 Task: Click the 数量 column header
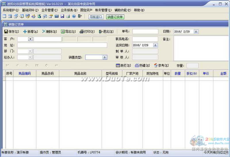coord(178,74)
